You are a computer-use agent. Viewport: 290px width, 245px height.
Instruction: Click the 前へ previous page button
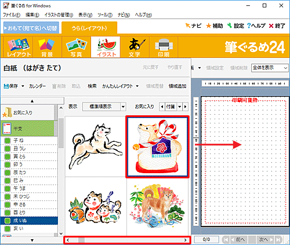[x=238, y=240]
